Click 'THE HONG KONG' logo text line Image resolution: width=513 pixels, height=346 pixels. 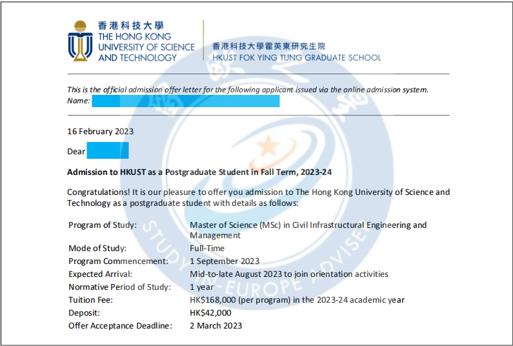134,36
